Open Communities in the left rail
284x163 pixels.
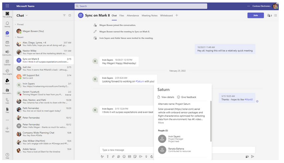7,53
